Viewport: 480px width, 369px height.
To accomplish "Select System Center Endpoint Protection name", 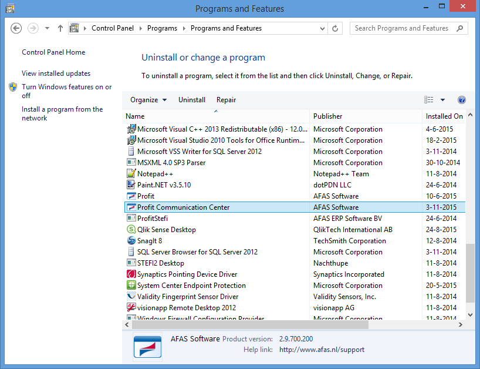I will 191,286.
